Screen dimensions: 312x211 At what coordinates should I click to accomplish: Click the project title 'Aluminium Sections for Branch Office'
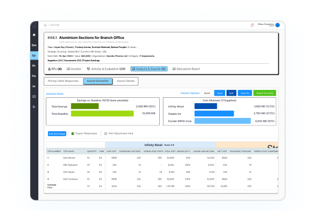(x=92, y=38)
